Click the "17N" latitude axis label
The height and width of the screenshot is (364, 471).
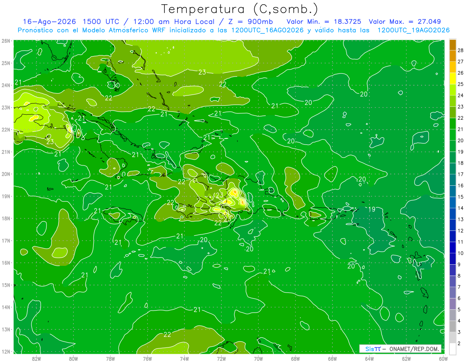tap(6, 240)
